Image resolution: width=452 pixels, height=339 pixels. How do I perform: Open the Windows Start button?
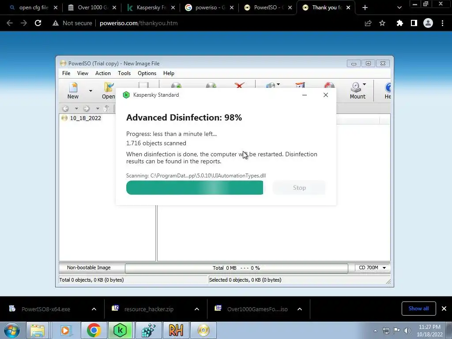click(x=12, y=330)
